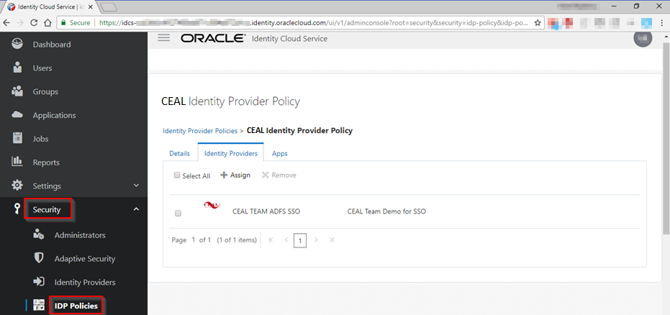Image resolution: width=670 pixels, height=315 pixels.
Task: Click the Settings menu label
Action: coord(47,186)
